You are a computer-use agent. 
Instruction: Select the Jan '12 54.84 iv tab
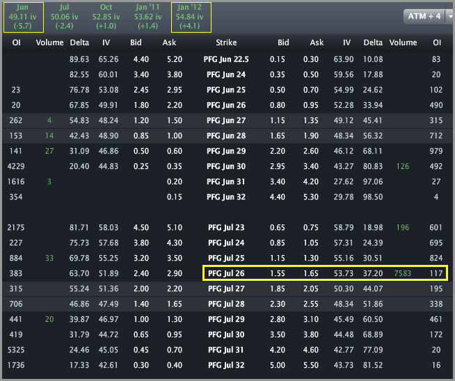click(x=191, y=17)
